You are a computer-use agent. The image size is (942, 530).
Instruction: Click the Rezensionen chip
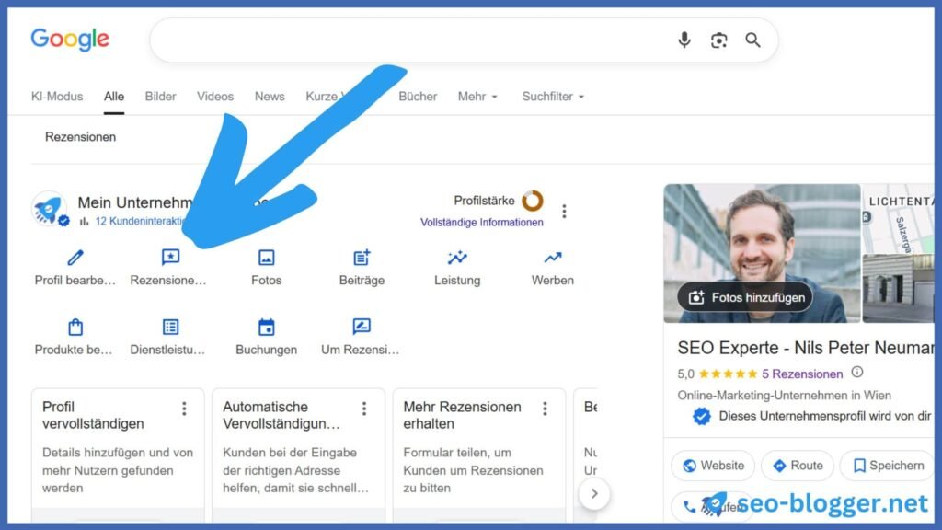(81, 137)
